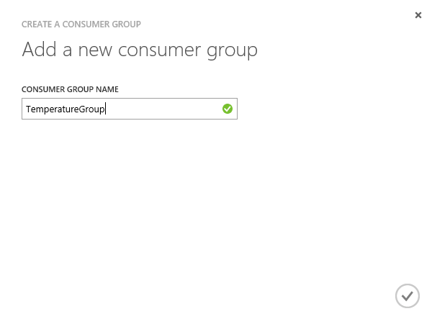Select the CONSUMER GROUP NAME label

click(70, 89)
